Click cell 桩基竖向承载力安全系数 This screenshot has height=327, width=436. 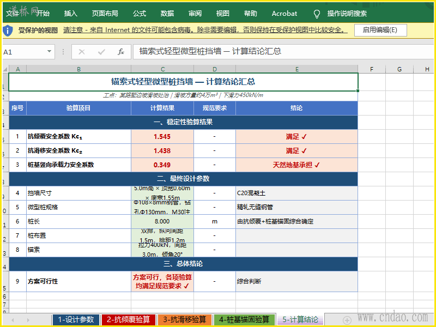(78, 165)
